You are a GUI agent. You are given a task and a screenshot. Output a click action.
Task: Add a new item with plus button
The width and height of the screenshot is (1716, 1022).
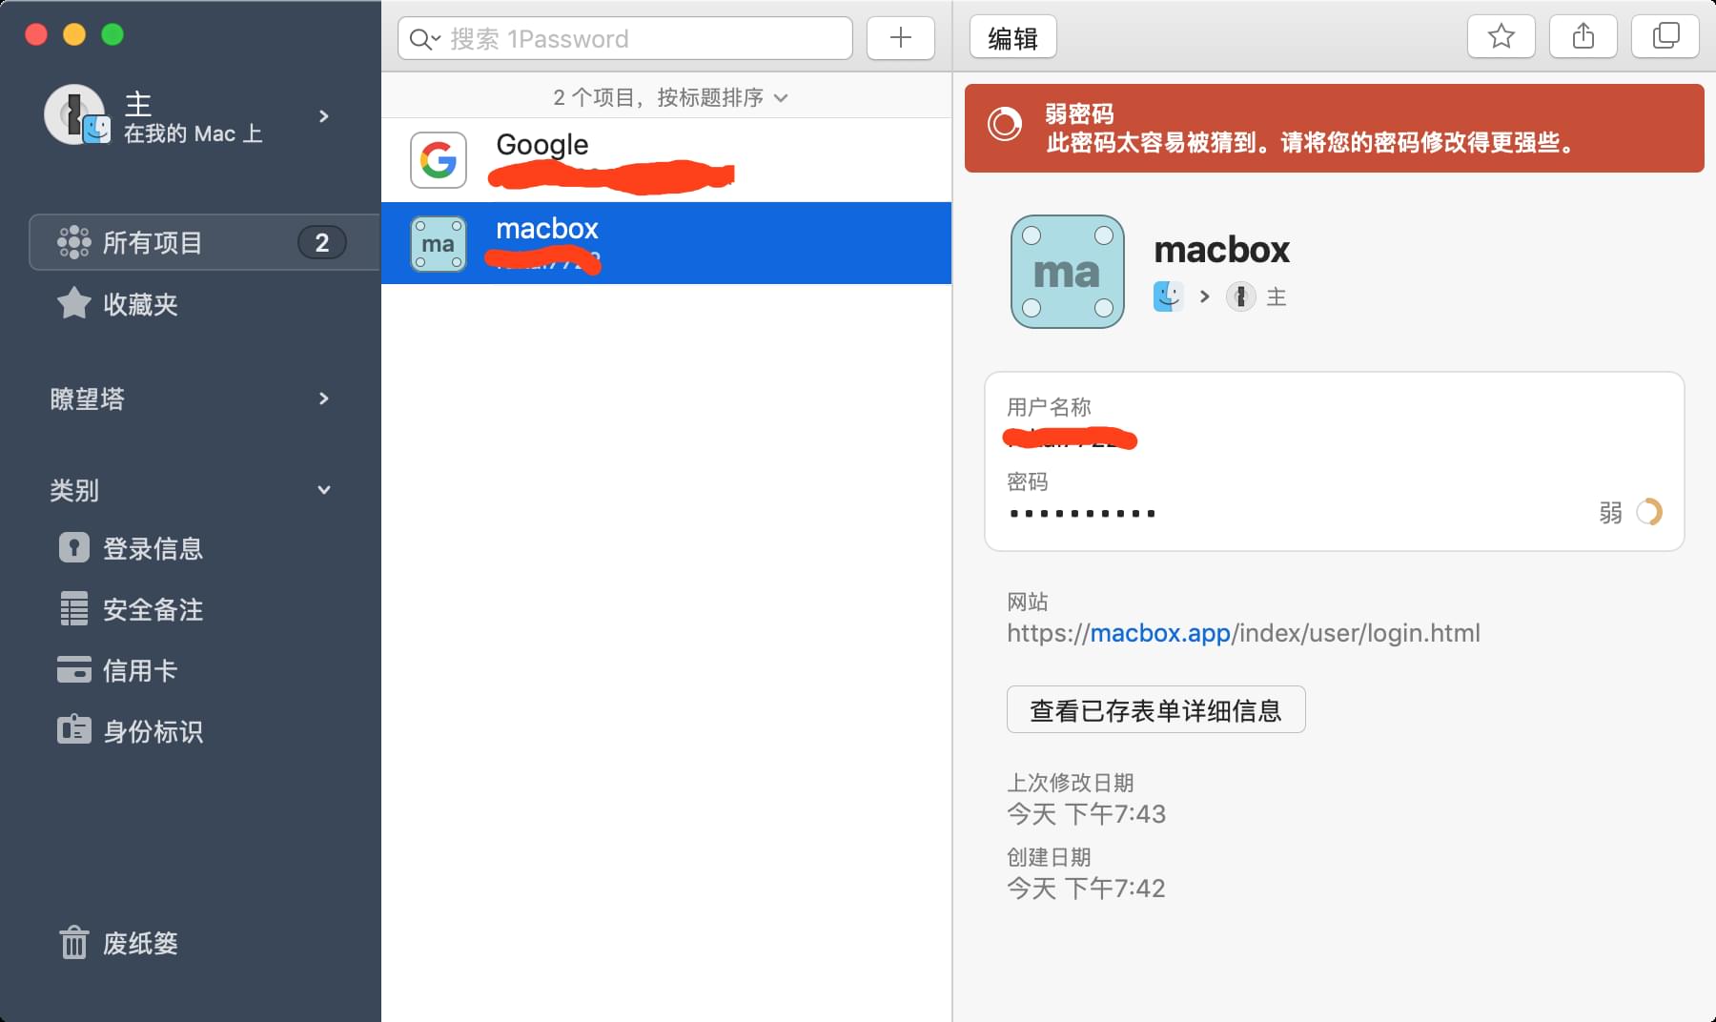pyautogui.click(x=900, y=38)
